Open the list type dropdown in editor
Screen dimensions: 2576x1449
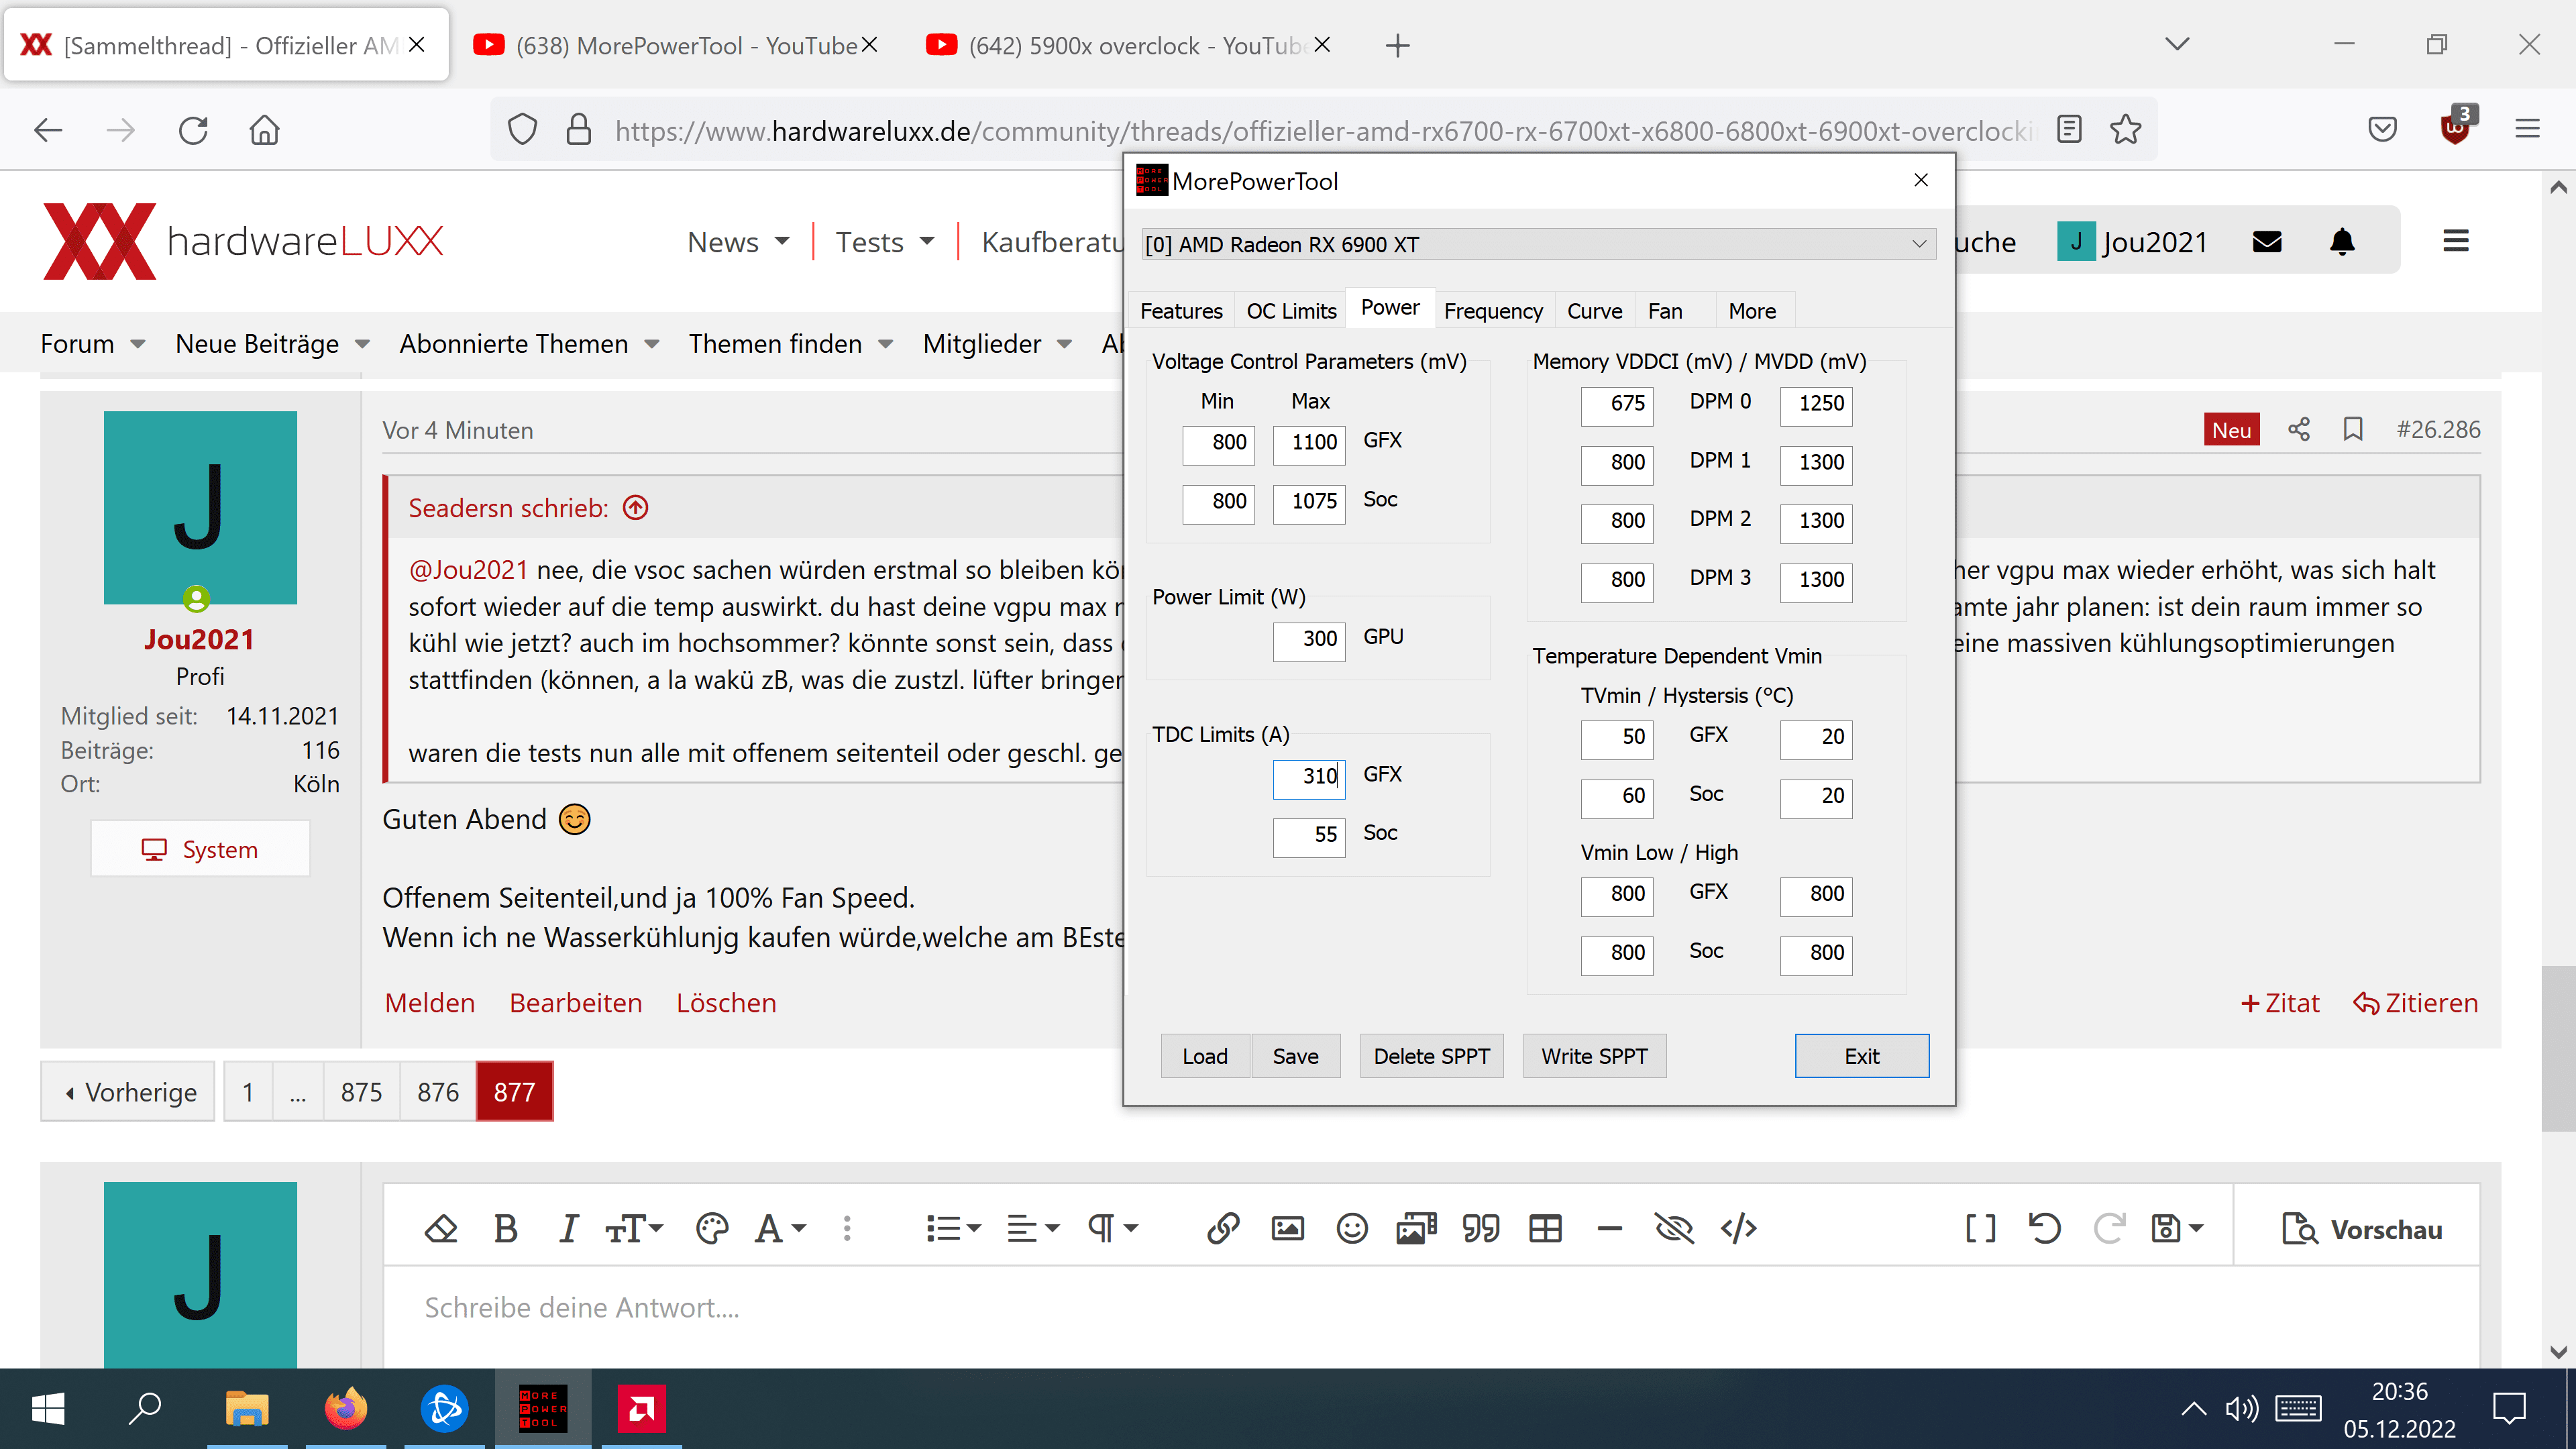click(953, 1228)
